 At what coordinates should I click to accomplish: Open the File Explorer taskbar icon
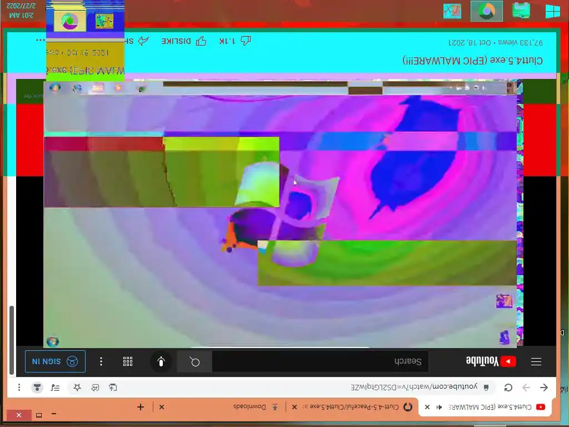(521, 11)
